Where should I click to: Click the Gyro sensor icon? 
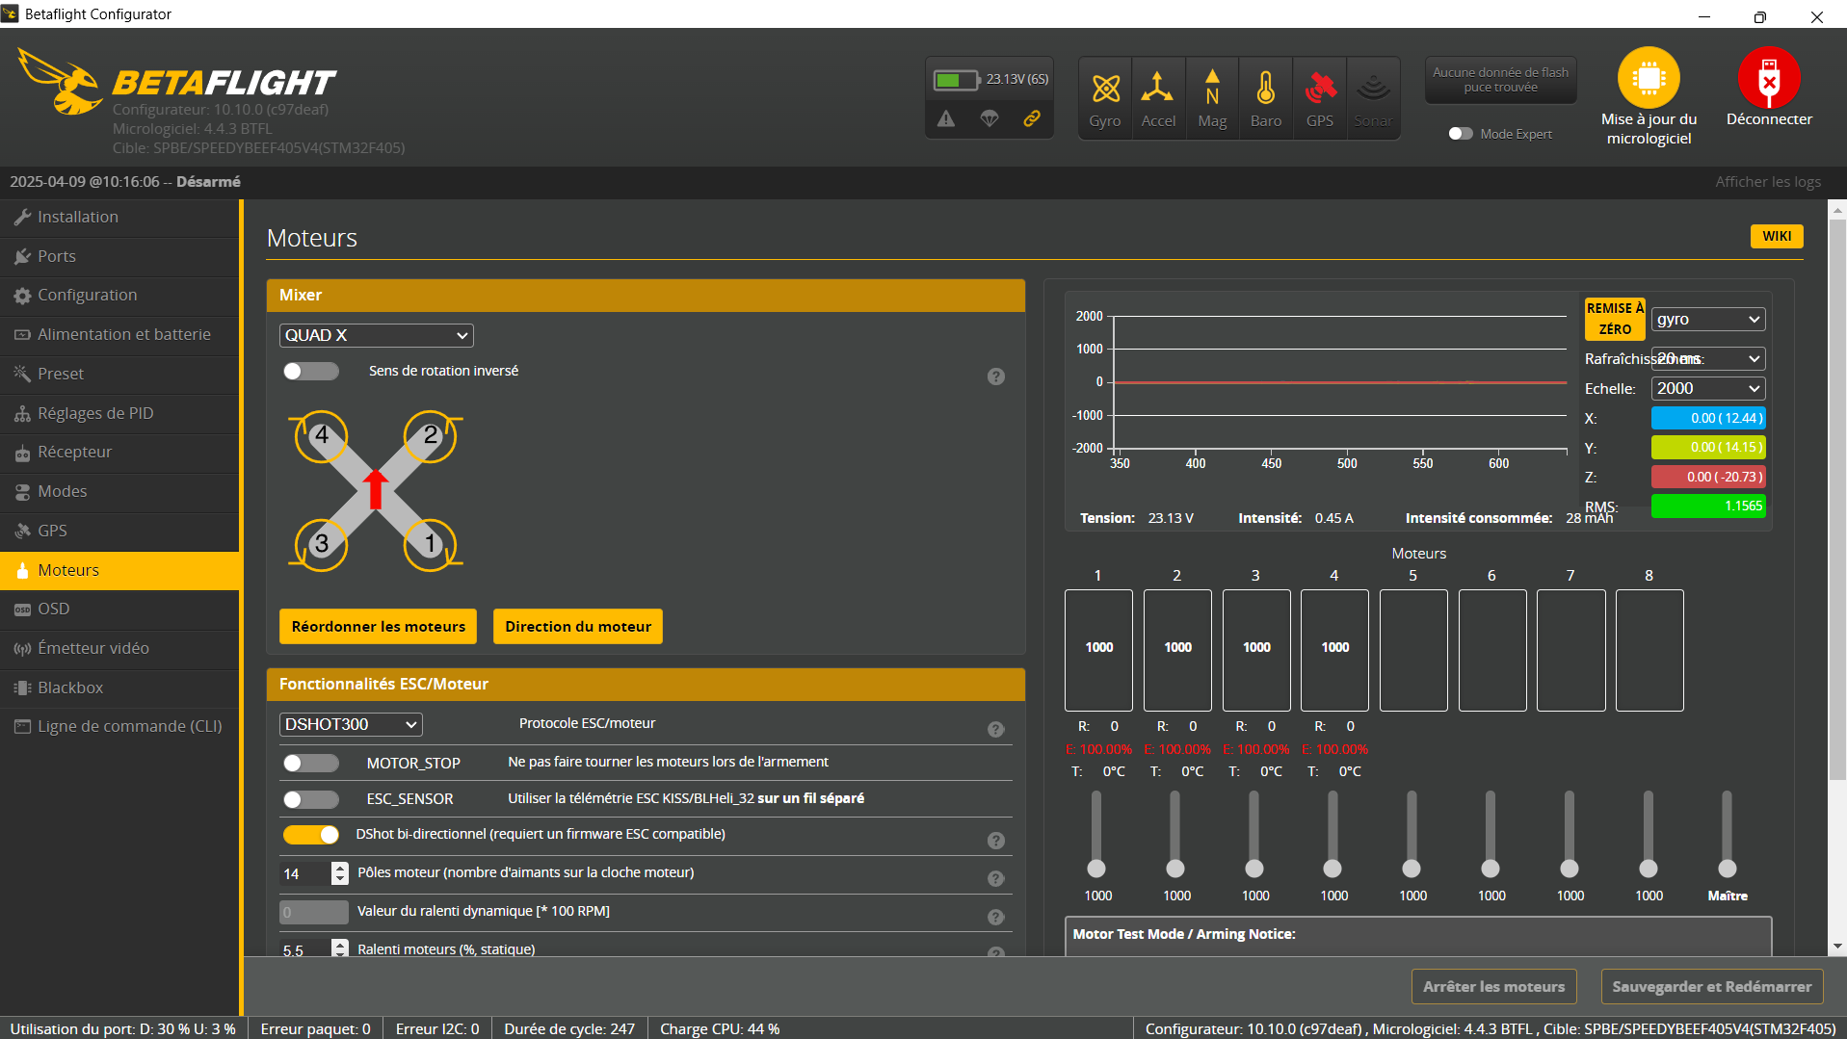click(x=1105, y=90)
